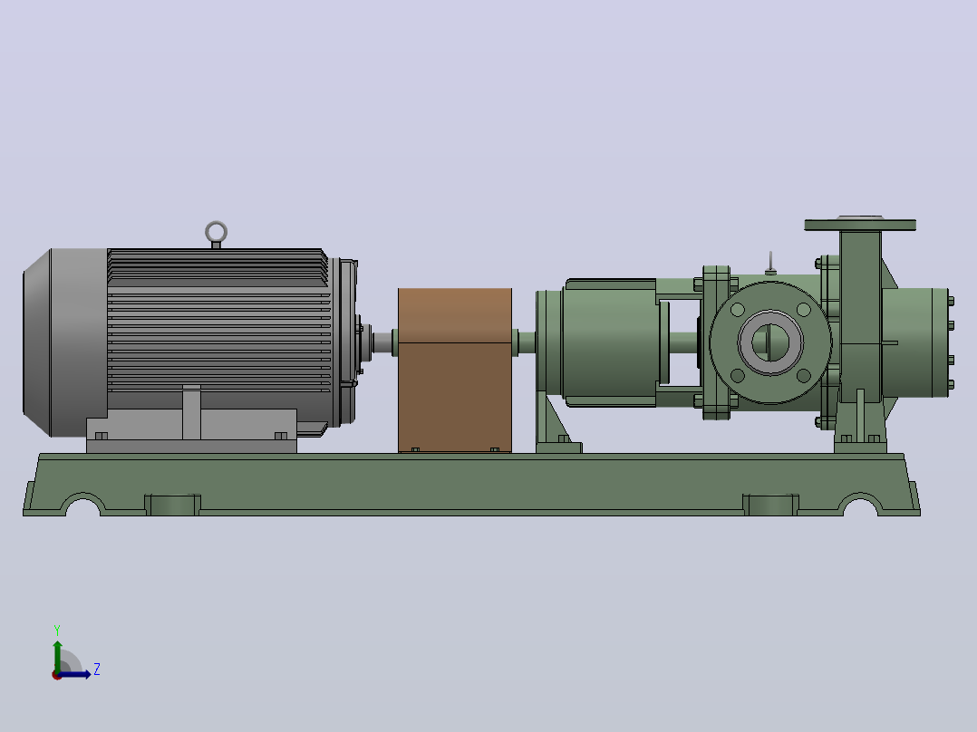977x732 pixels.
Task: Select the green pump bearing housing
Action: (609, 342)
